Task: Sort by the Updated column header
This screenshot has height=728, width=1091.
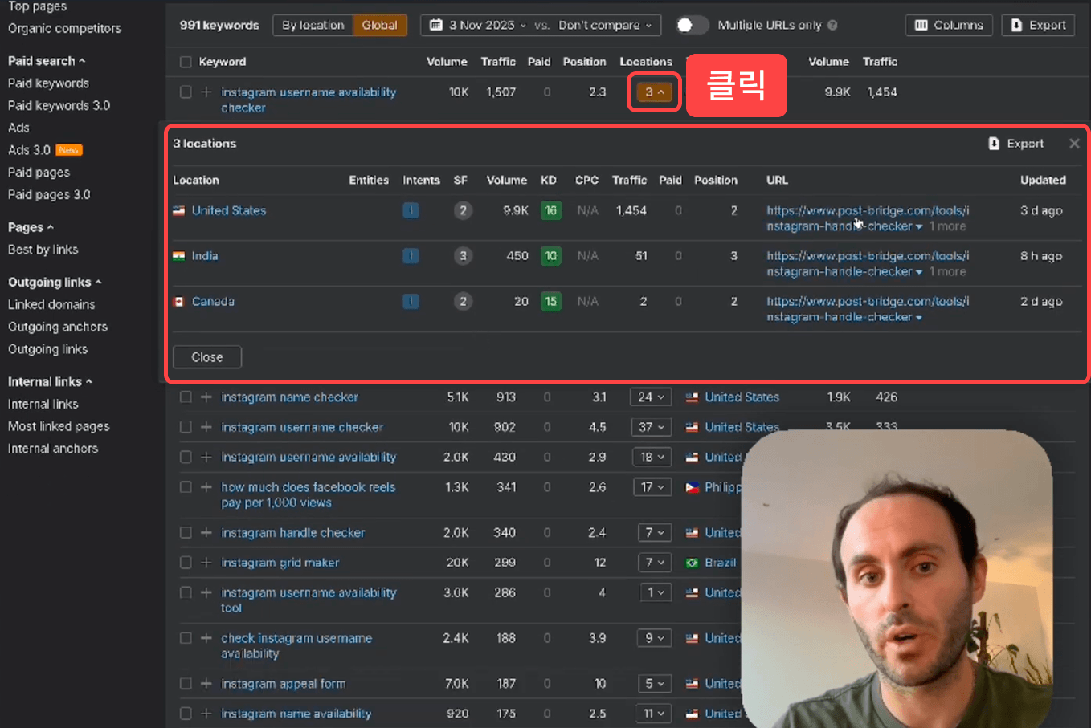Action: (x=1043, y=181)
